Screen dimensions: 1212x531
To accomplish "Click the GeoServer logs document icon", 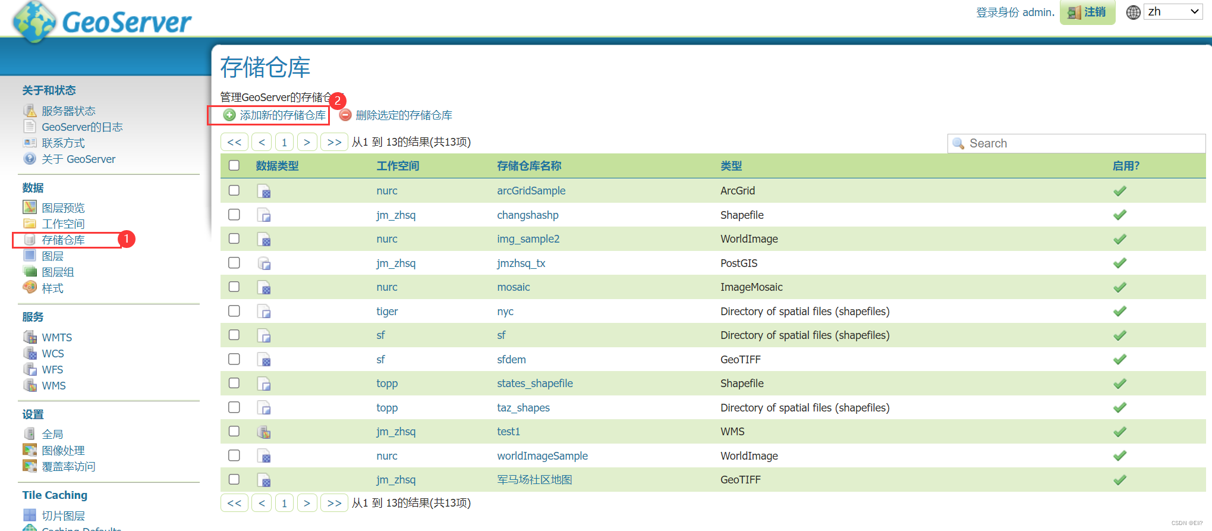I will pyautogui.click(x=30, y=127).
